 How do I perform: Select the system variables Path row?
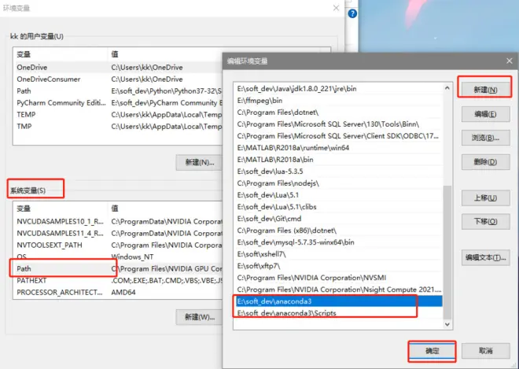[x=119, y=268]
